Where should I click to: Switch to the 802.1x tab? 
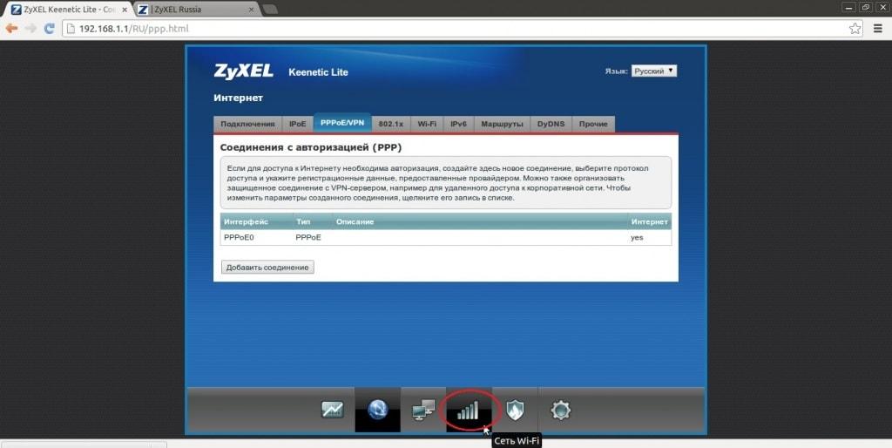click(x=391, y=124)
